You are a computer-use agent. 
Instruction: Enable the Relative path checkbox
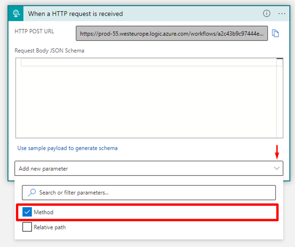[x=27, y=228]
